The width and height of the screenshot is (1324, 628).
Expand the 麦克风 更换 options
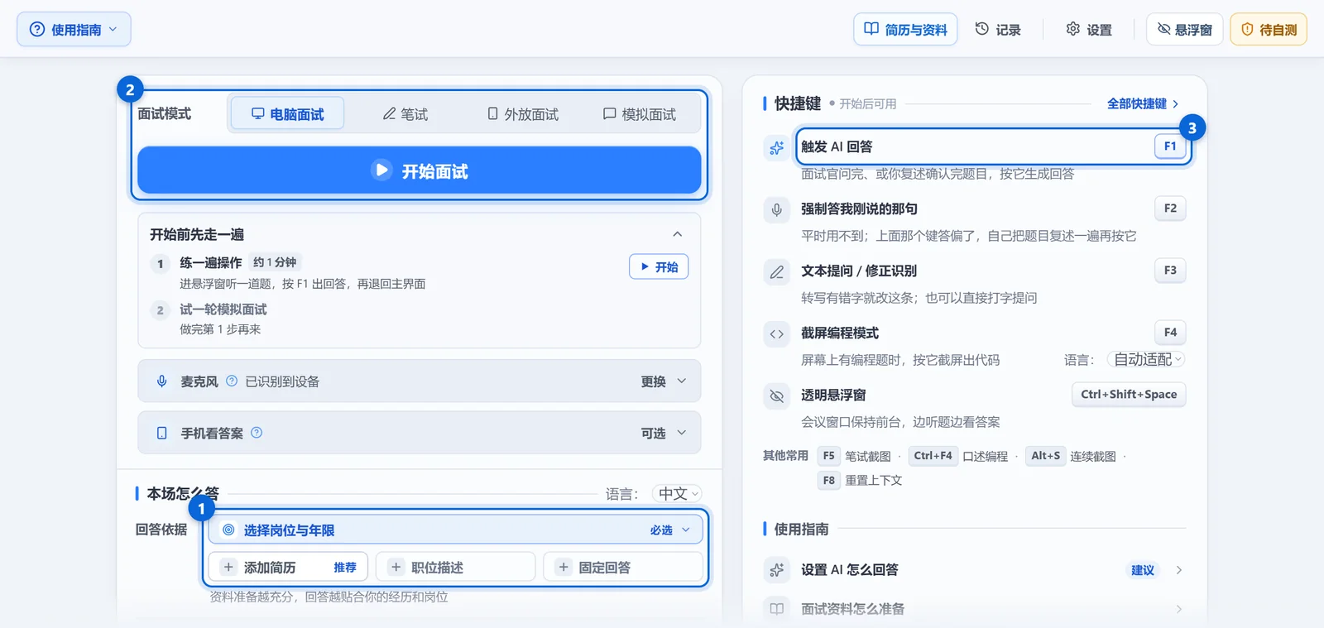coord(664,381)
